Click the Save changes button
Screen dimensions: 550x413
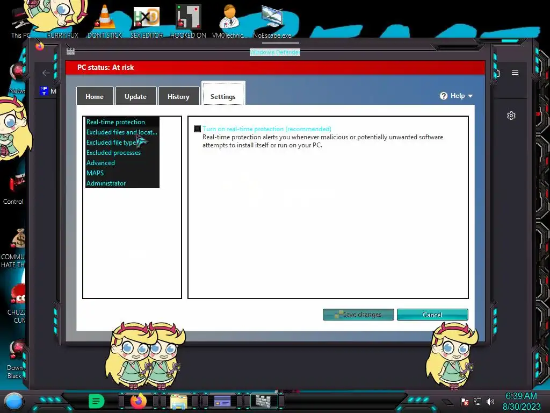(x=358, y=314)
